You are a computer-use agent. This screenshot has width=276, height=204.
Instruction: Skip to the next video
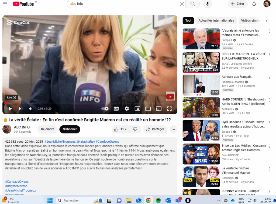coord(20,109)
